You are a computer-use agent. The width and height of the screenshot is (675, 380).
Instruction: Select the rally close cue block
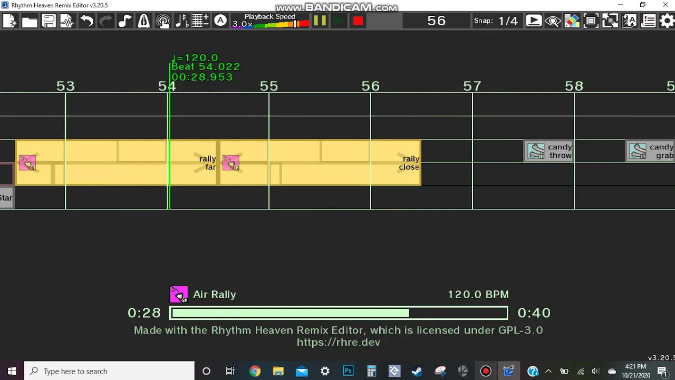320,163
